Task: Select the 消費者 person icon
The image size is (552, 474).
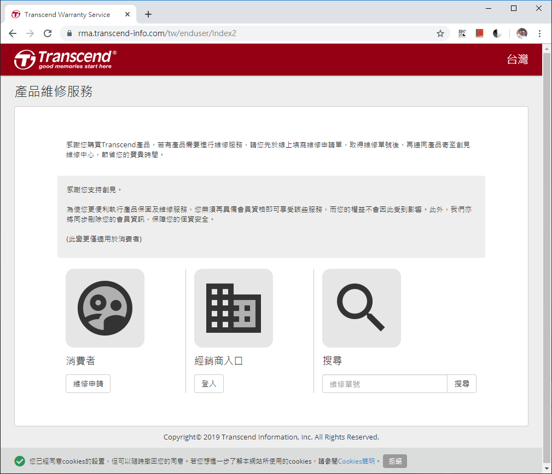Action: click(104, 308)
